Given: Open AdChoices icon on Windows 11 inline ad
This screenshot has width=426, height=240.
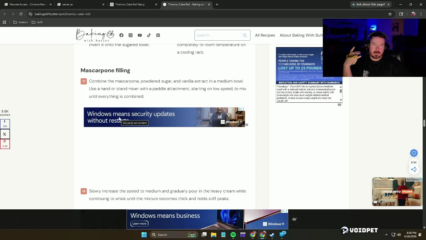Looking at the screenshot, I should (x=240, y=109).
